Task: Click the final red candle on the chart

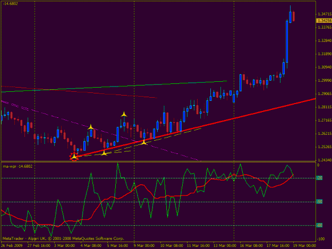Action: click(294, 16)
